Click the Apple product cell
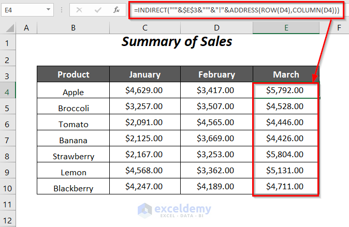This screenshot has height=227, width=349. (x=73, y=92)
